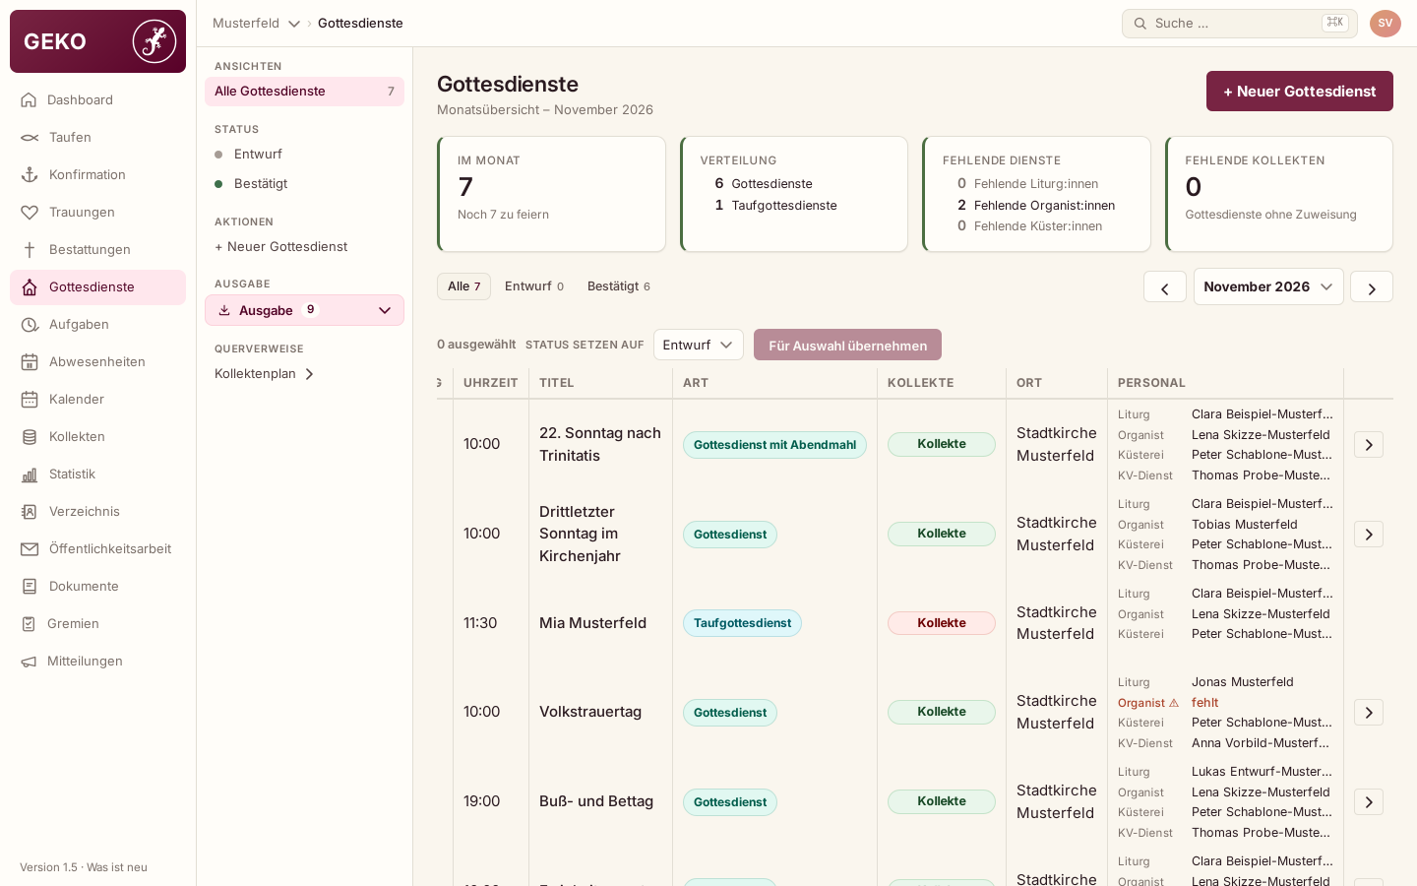Click the GEKO gecko logo icon
The height and width of the screenshot is (886, 1417).
(154, 41)
